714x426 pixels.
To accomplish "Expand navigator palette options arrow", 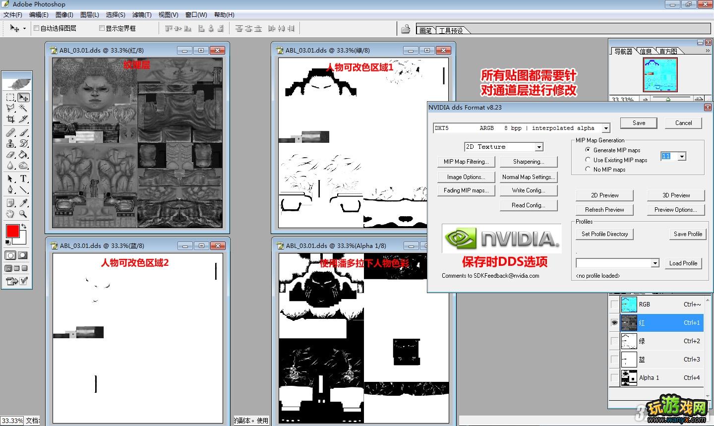I will 708,51.
